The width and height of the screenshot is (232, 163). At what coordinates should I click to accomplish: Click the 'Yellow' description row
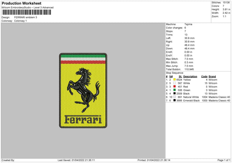pos(187,80)
